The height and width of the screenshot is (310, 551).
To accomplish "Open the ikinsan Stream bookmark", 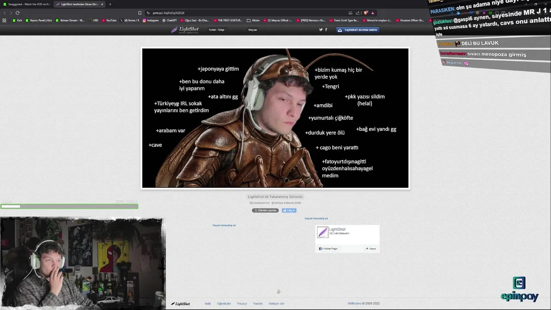I will 70,20.
